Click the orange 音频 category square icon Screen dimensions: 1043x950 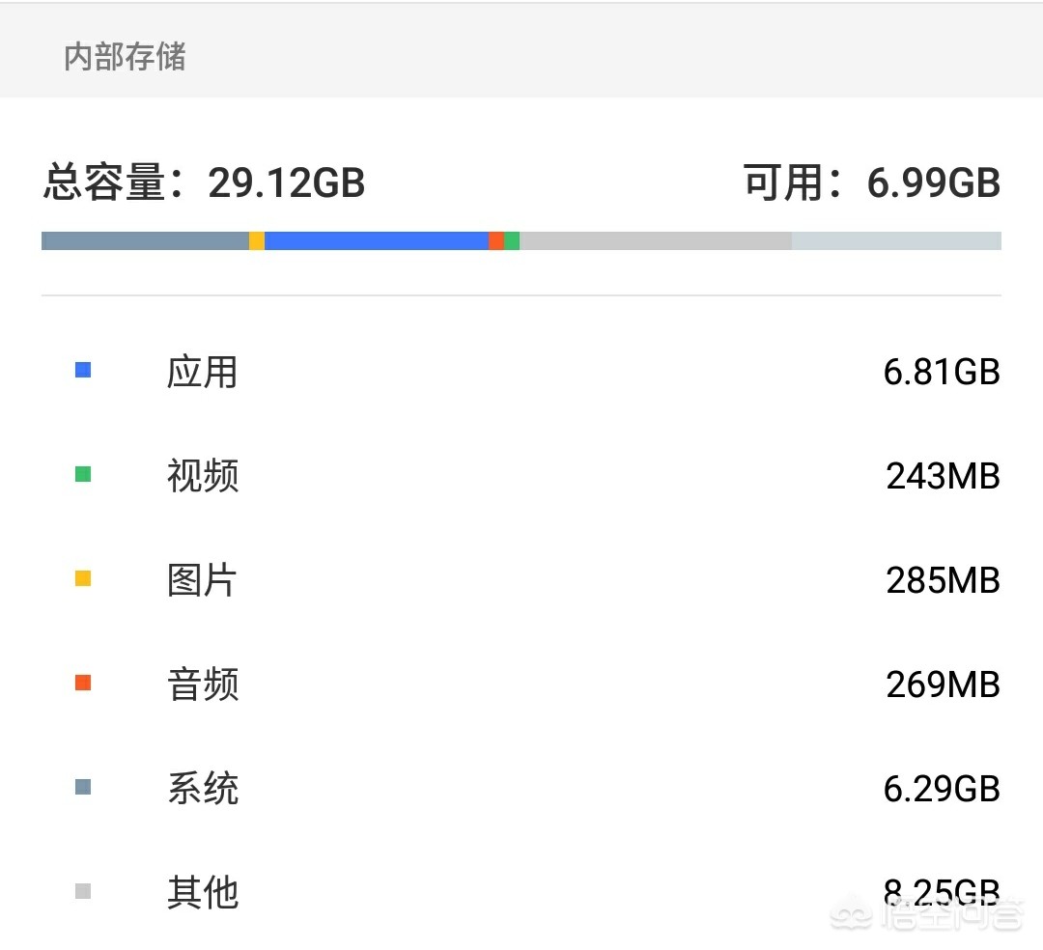click(x=82, y=683)
